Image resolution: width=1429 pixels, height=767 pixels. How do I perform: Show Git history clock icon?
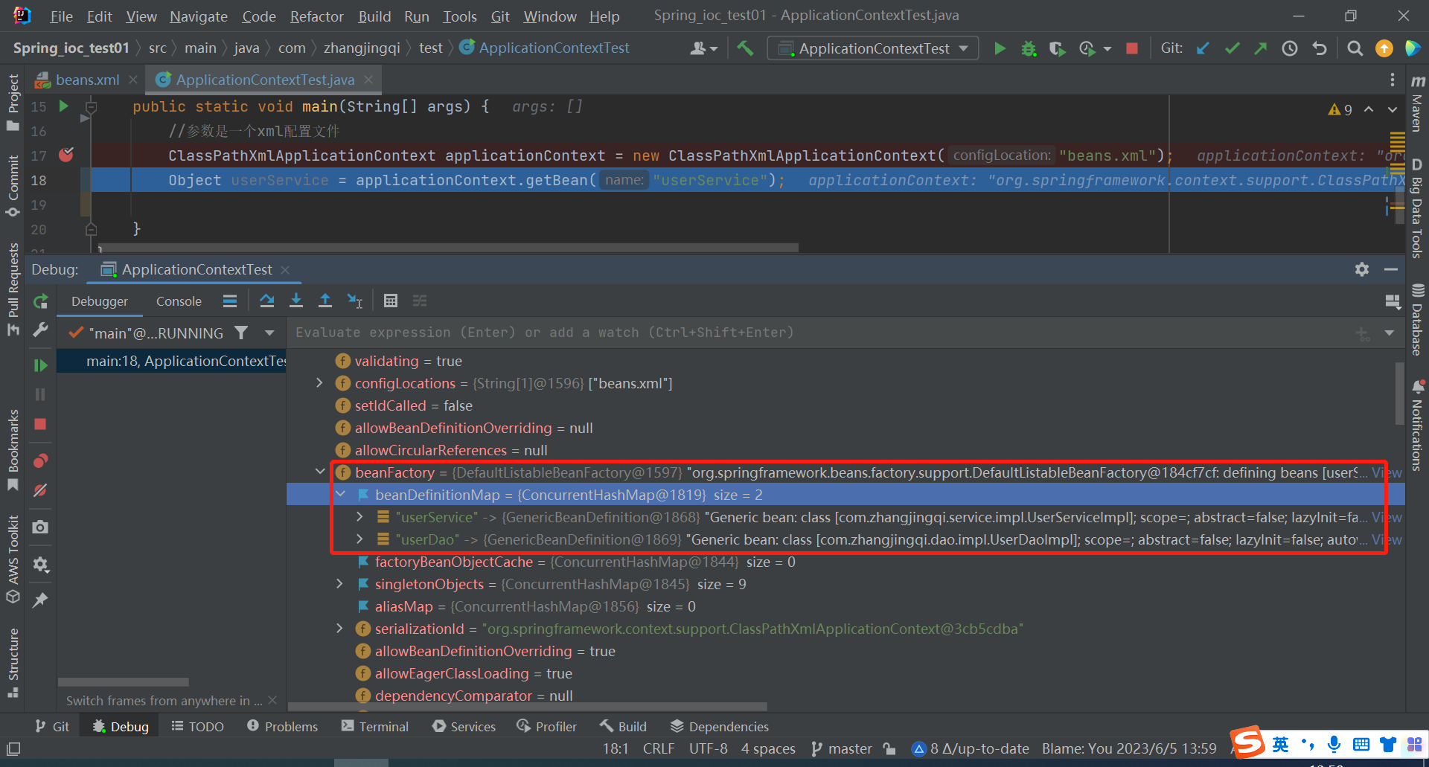[1290, 48]
